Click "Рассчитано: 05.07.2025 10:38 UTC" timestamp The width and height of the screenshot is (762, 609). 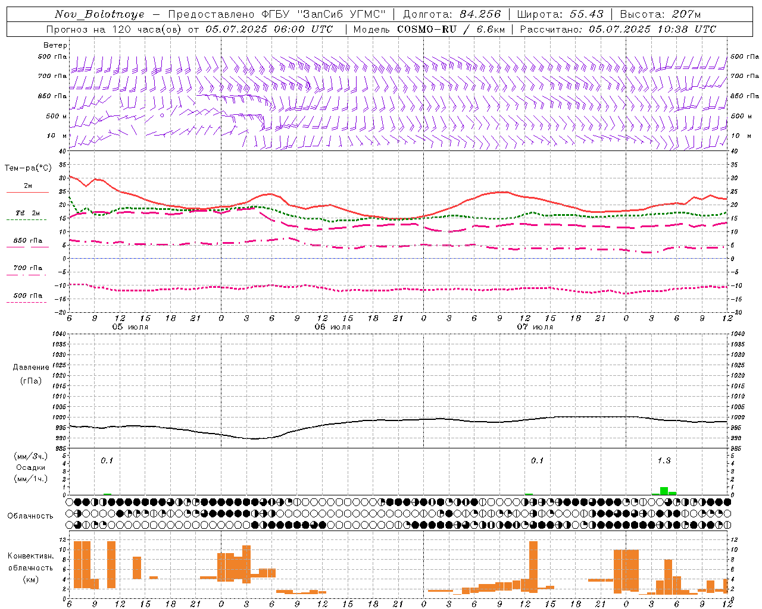(x=618, y=29)
